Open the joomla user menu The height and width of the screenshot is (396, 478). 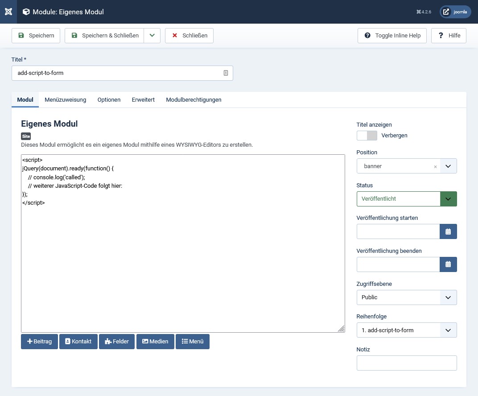(455, 12)
